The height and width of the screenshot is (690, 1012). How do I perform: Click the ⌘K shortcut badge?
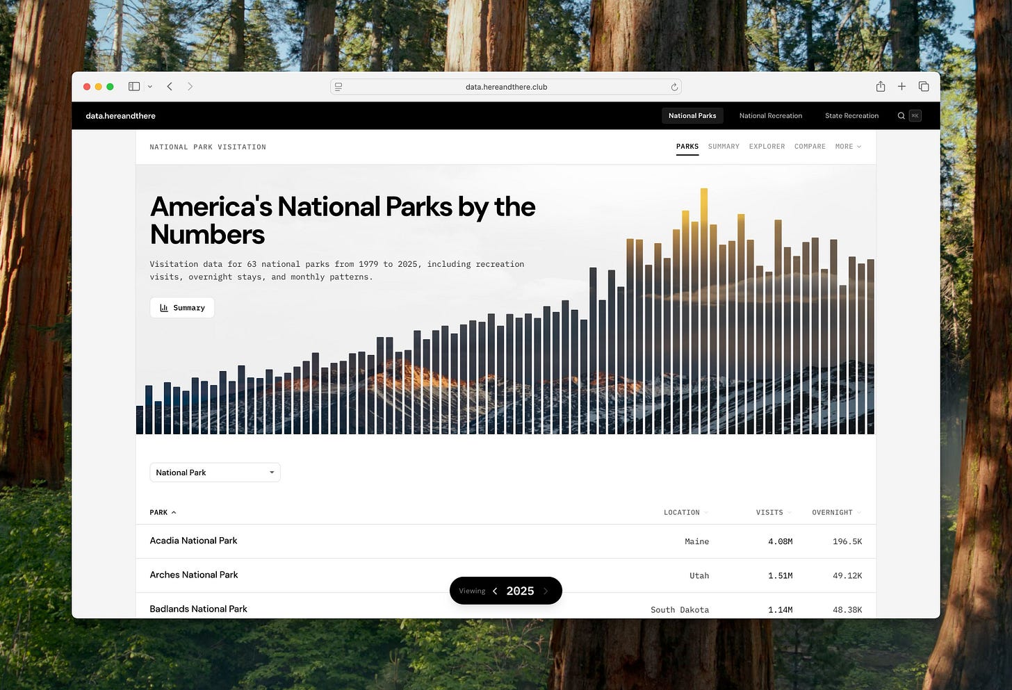pos(915,116)
